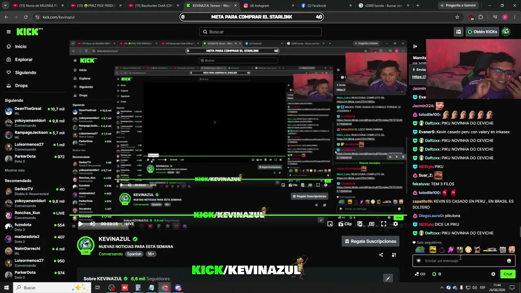This screenshot has width=521, height=293.
Task: Open chat settings gear
Action: point(493,274)
